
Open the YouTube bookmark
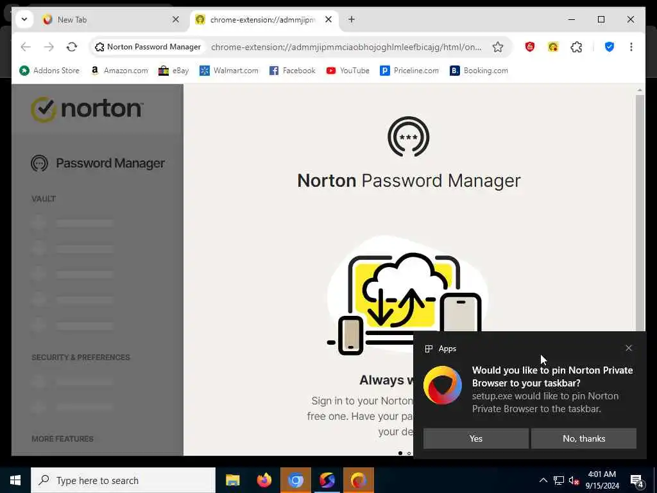click(x=348, y=71)
